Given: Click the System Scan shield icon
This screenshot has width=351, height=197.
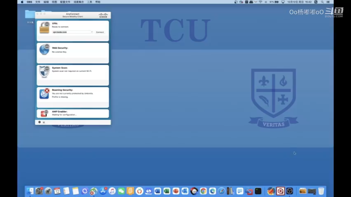Looking at the screenshot, I should click(44, 72).
